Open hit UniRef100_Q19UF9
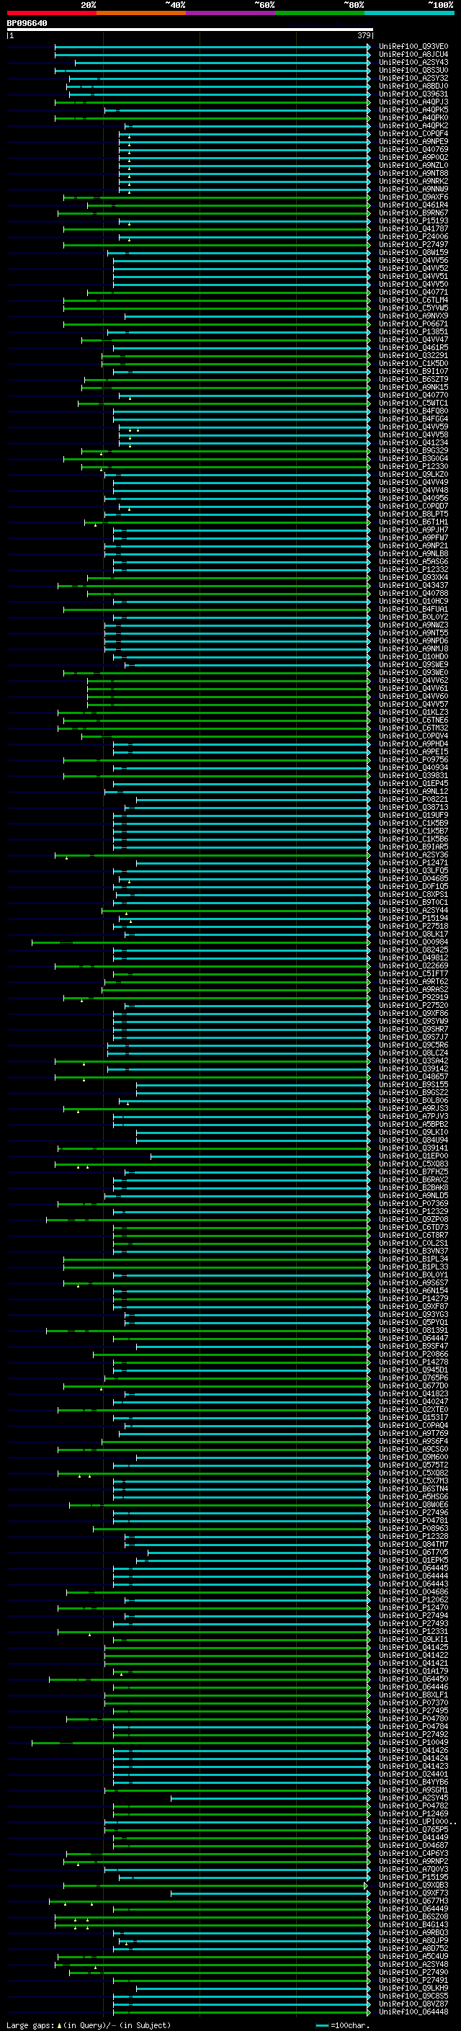Image resolution: width=461 pixels, height=2031 pixels. click(413, 816)
